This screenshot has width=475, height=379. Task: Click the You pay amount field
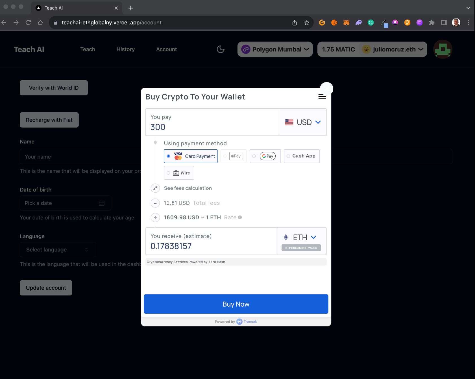pyautogui.click(x=212, y=122)
